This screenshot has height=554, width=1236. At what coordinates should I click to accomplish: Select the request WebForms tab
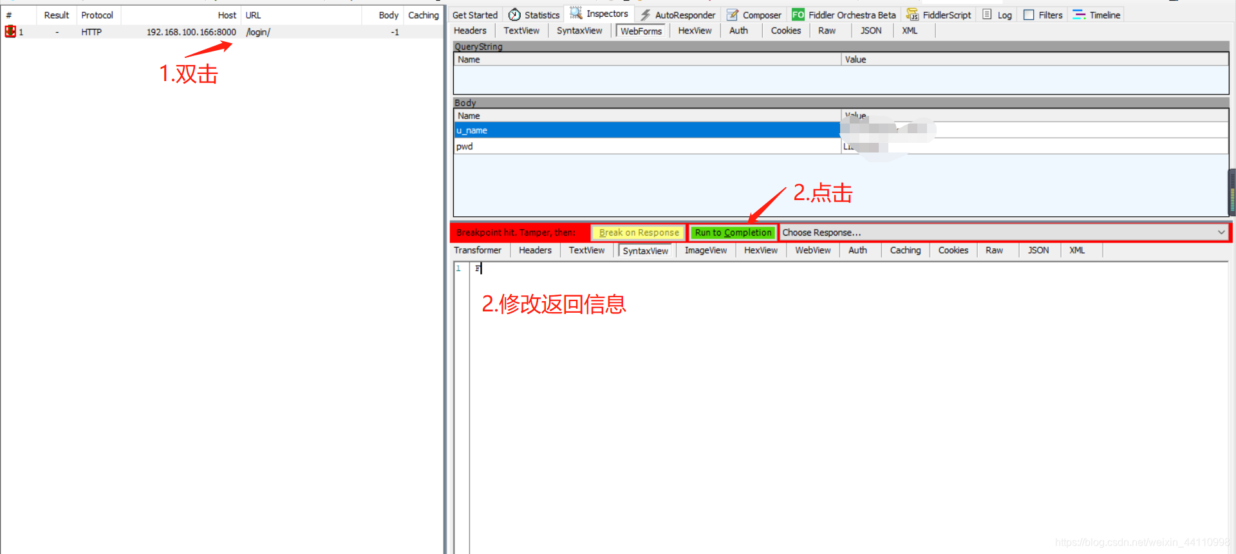641,31
